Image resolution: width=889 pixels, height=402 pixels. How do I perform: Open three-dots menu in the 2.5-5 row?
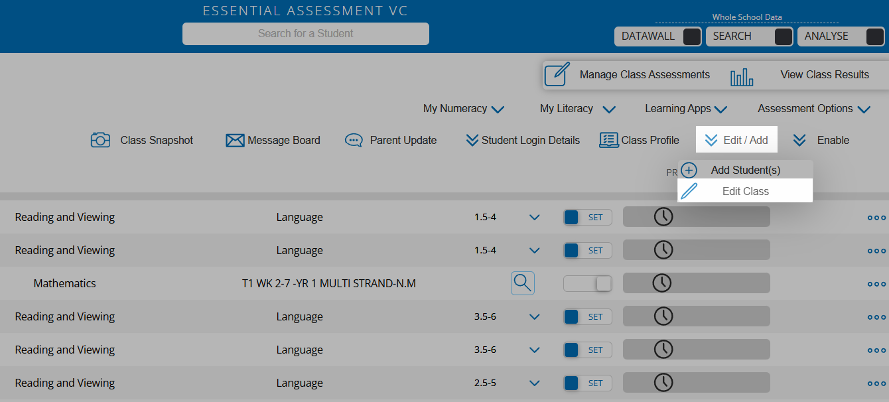(x=876, y=383)
